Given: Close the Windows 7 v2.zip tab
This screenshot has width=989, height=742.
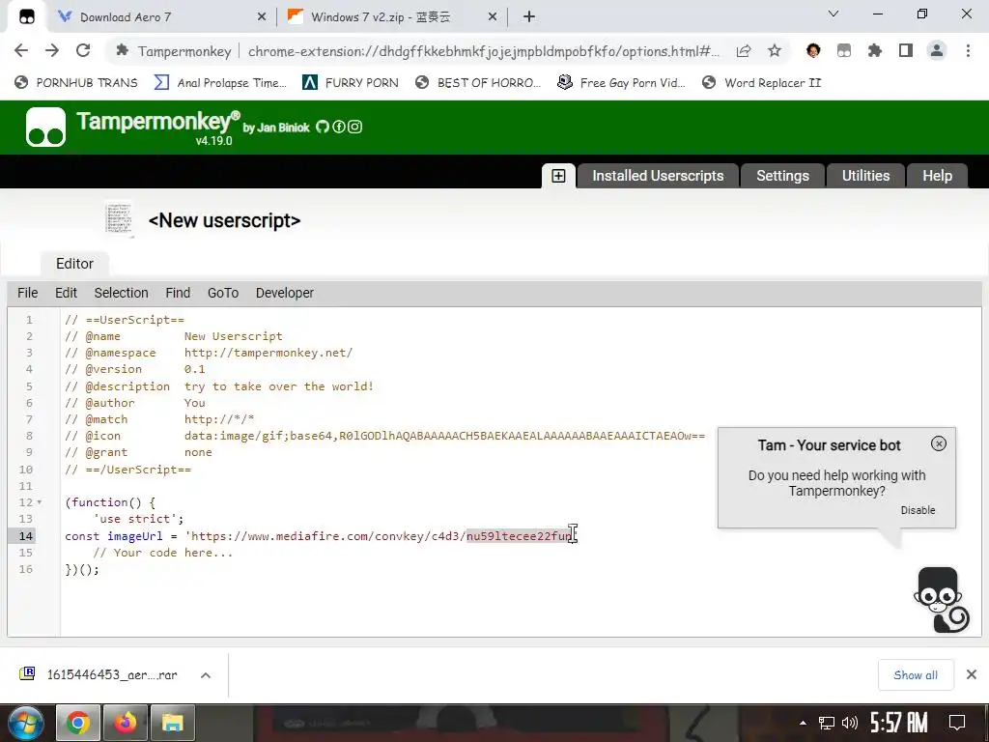Looking at the screenshot, I should (493, 17).
